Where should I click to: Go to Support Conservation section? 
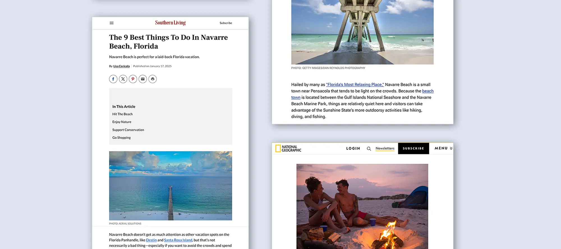pos(128,130)
